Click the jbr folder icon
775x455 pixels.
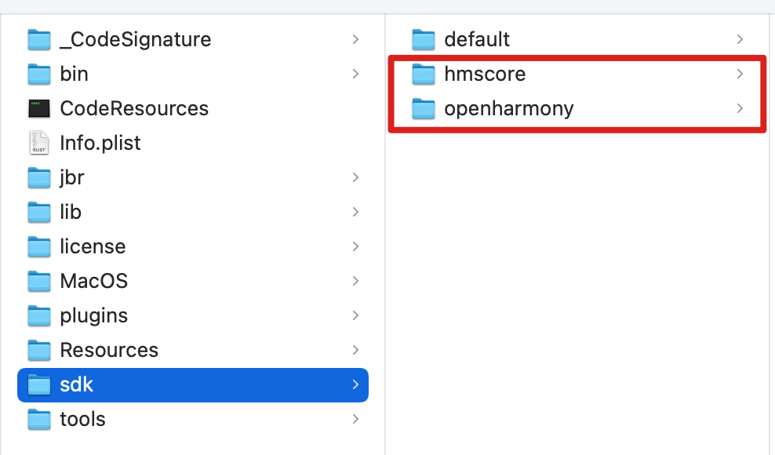39,177
